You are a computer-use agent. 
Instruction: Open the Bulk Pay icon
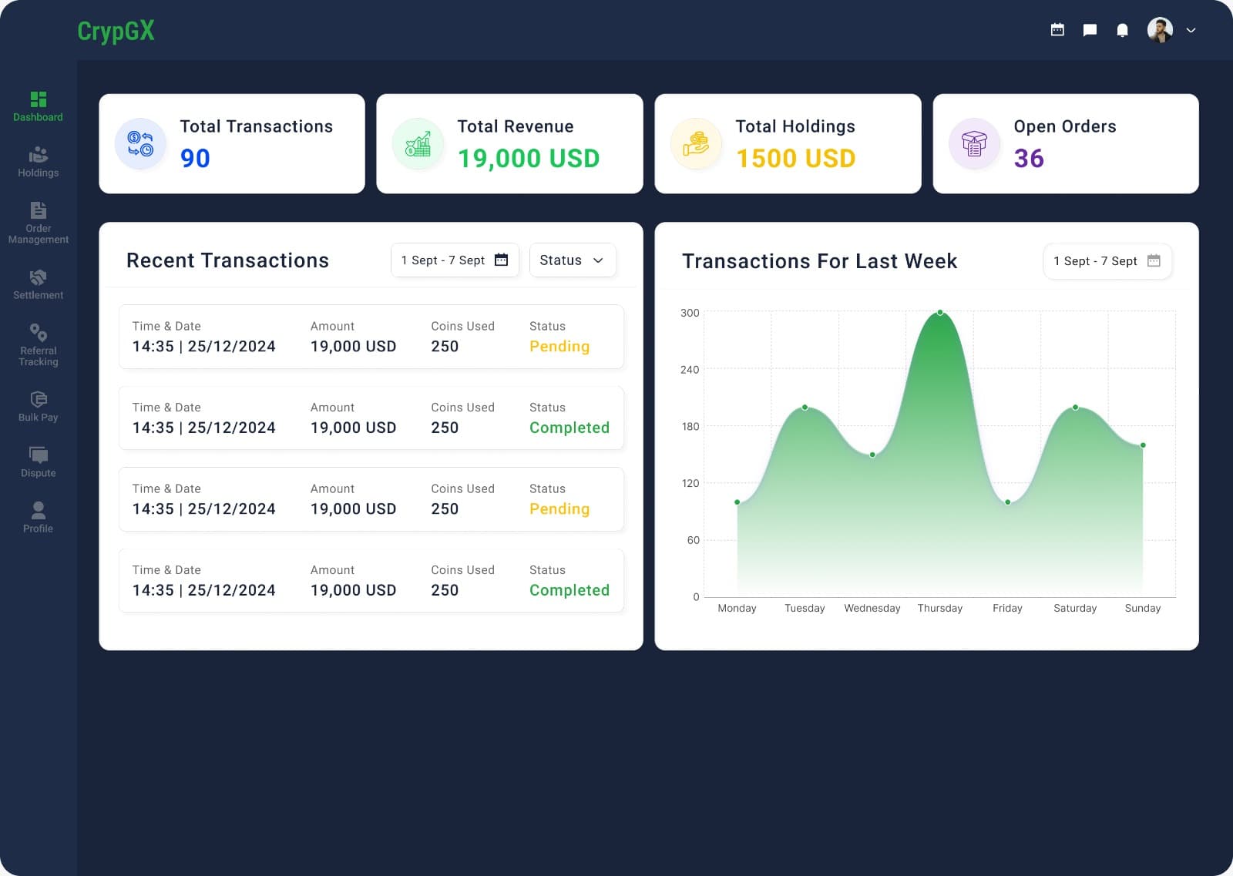tap(38, 399)
